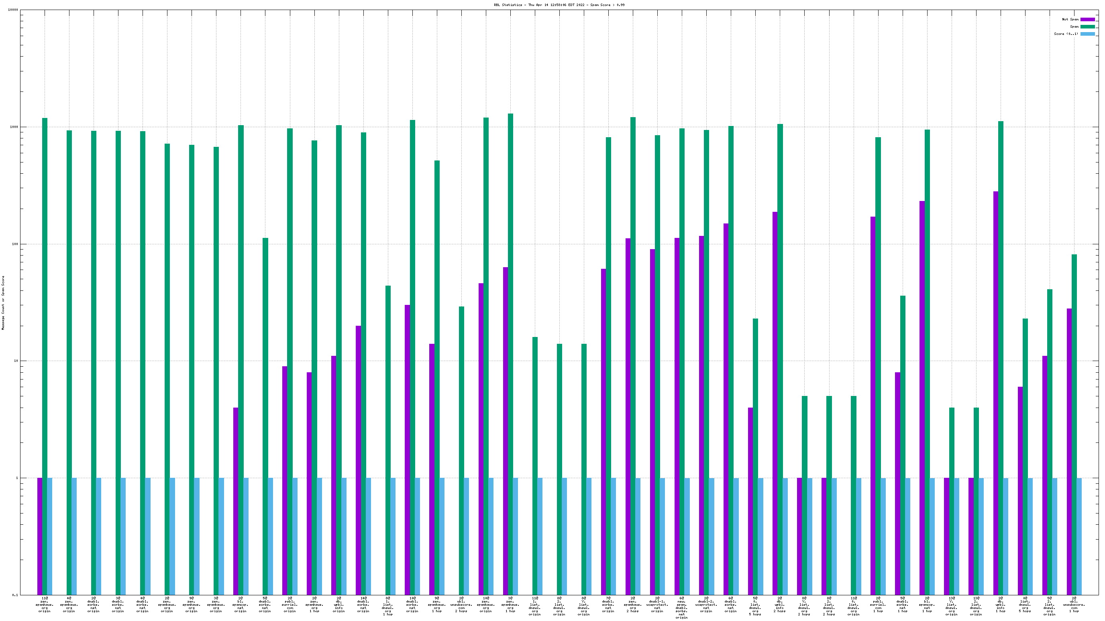Click the '11@ zen.spamhaus.org origin' x-axis label

[45, 604]
